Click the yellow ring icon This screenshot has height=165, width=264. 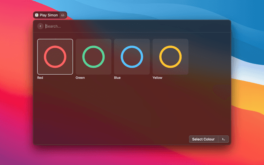tap(170, 57)
